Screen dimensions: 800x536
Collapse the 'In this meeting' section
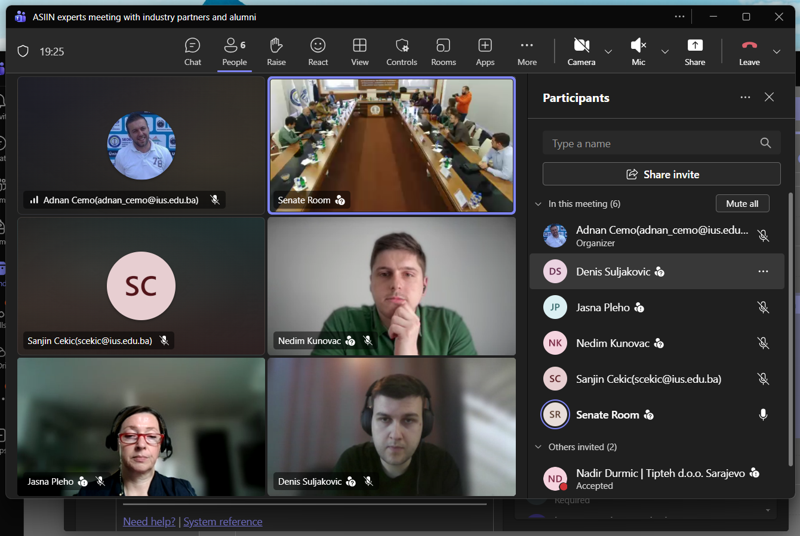tap(539, 204)
